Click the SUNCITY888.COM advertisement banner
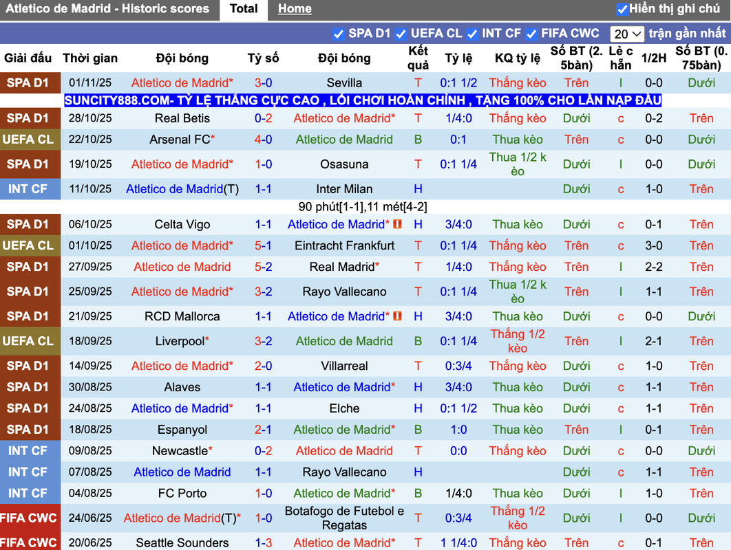731x550 pixels. click(x=363, y=100)
